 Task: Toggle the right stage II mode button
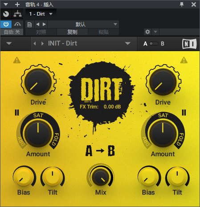(x=184, y=113)
